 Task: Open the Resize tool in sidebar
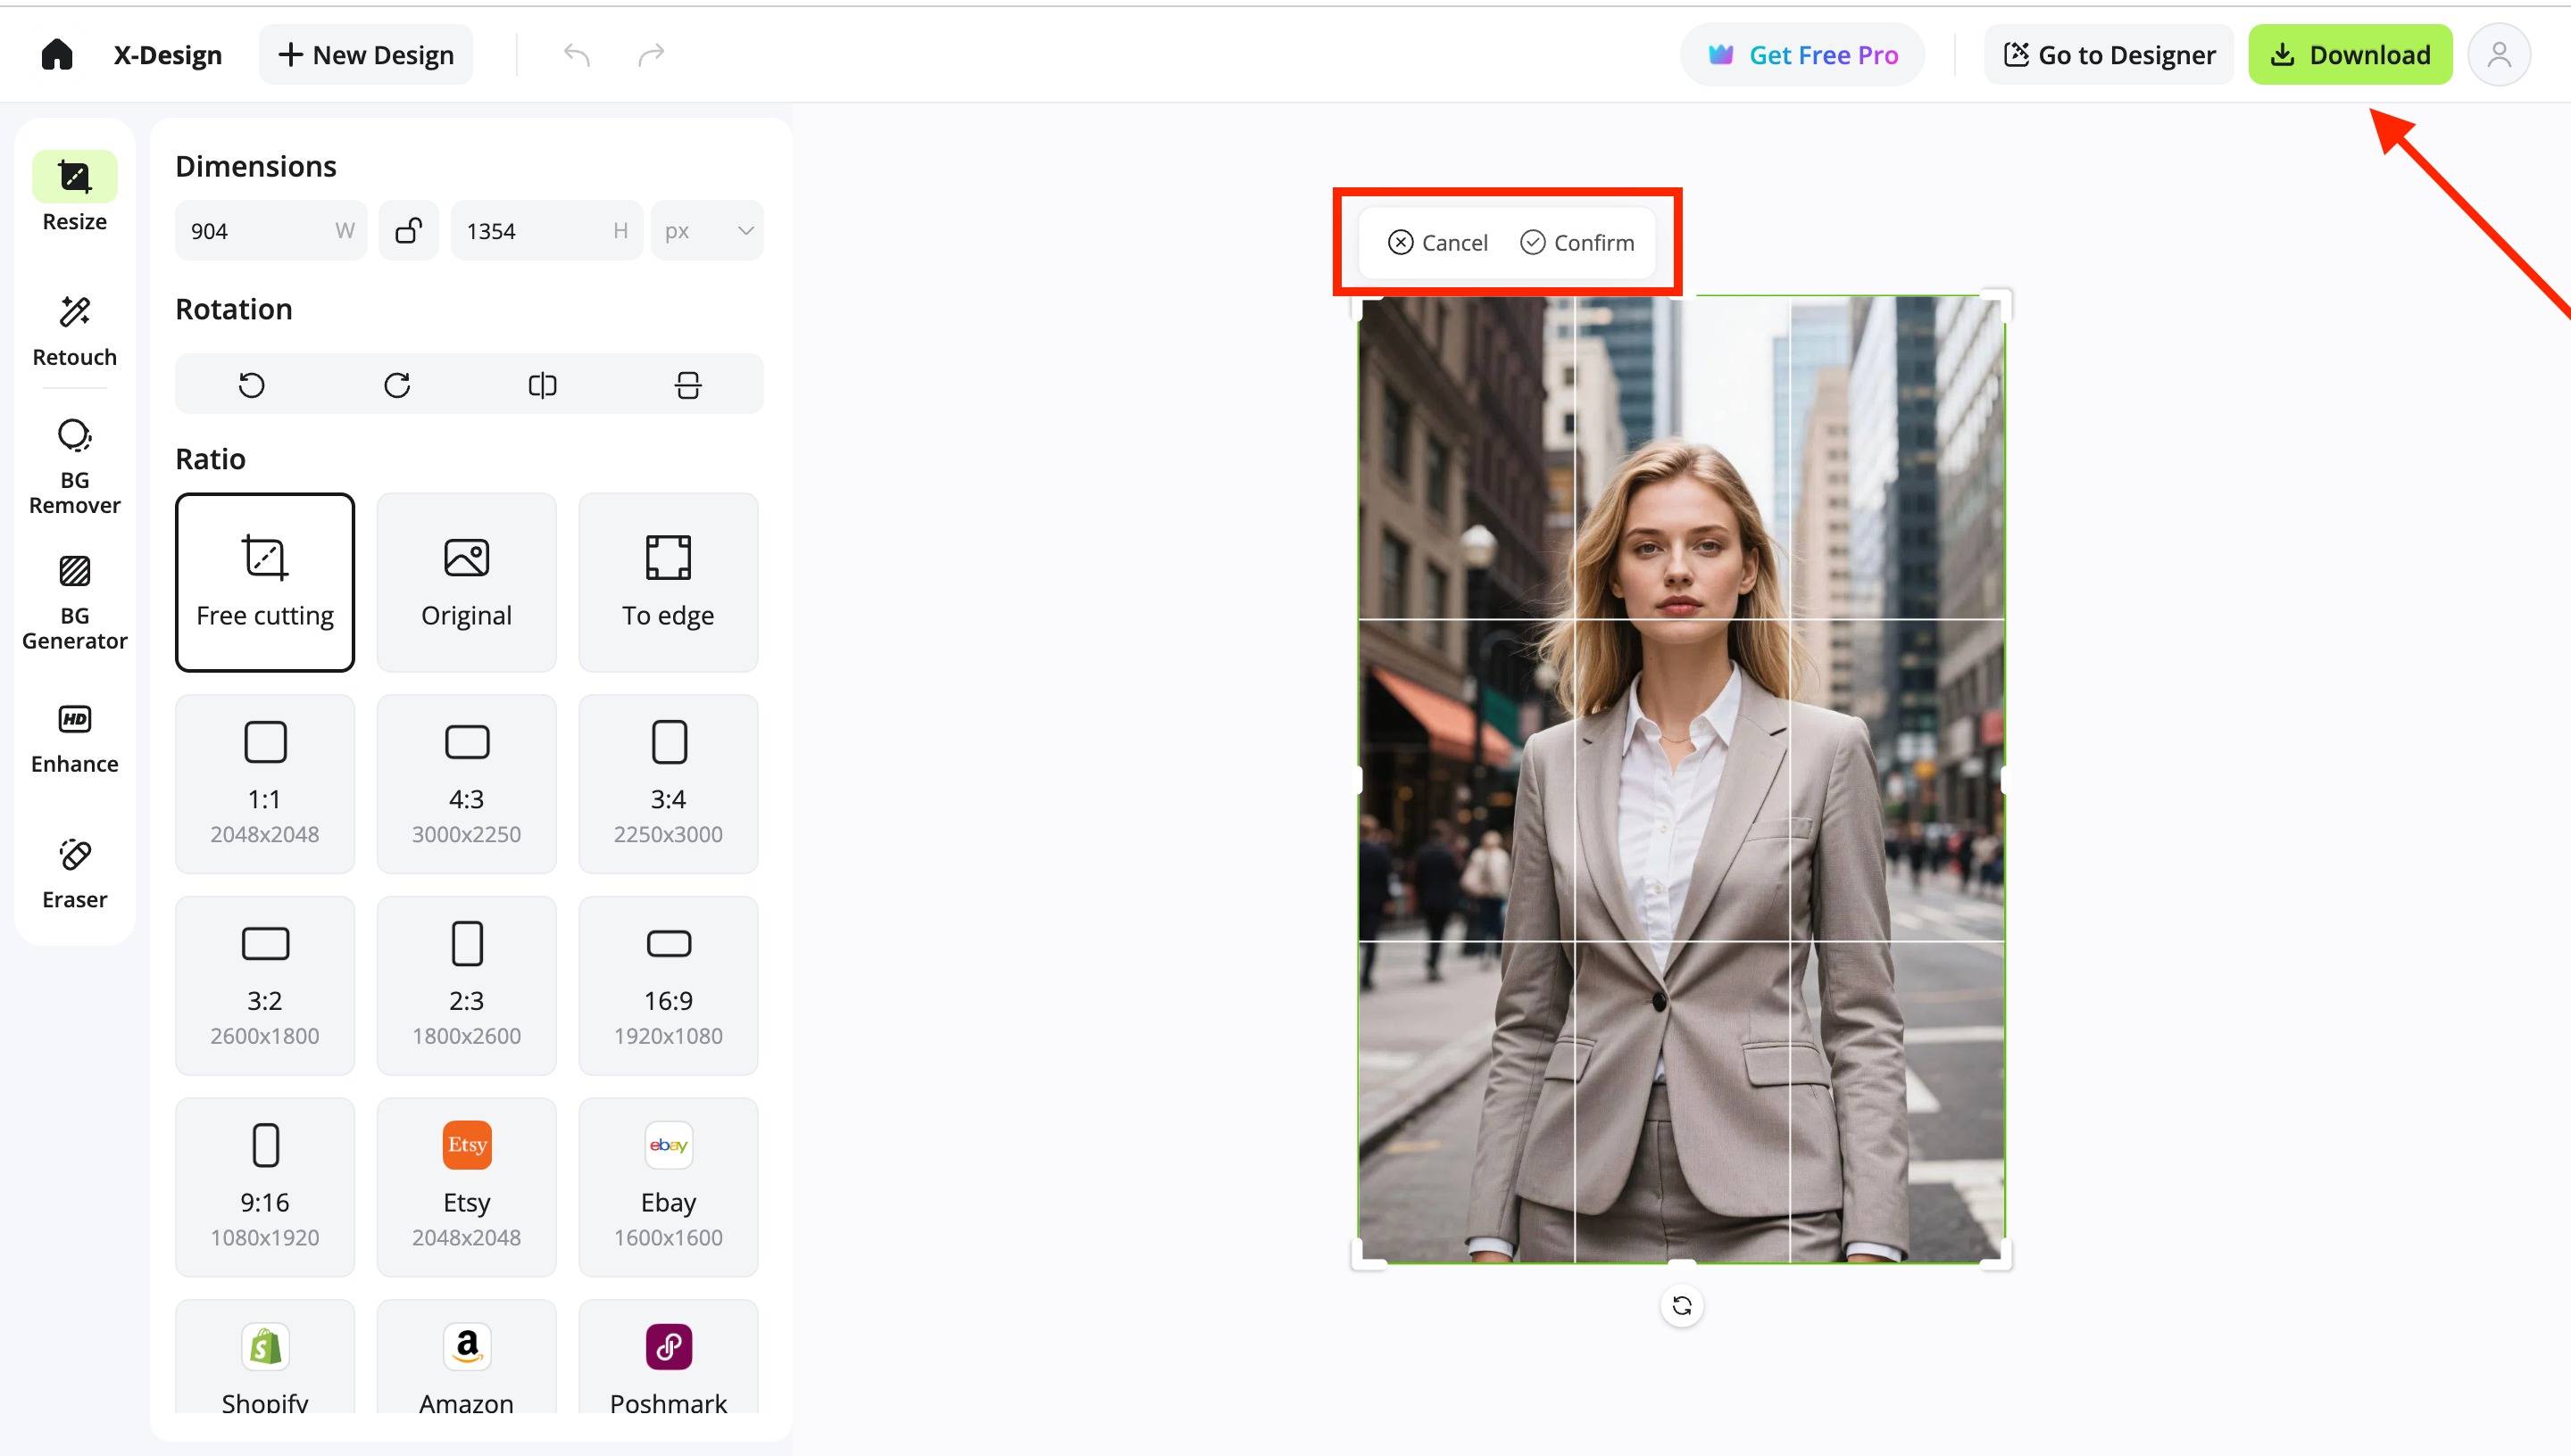click(x=74, y=192)
